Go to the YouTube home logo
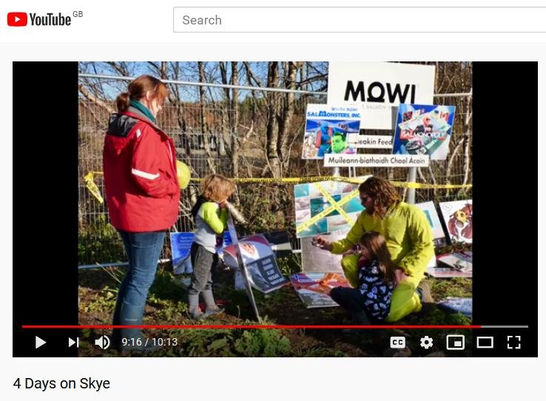 [x=39, y=19]
